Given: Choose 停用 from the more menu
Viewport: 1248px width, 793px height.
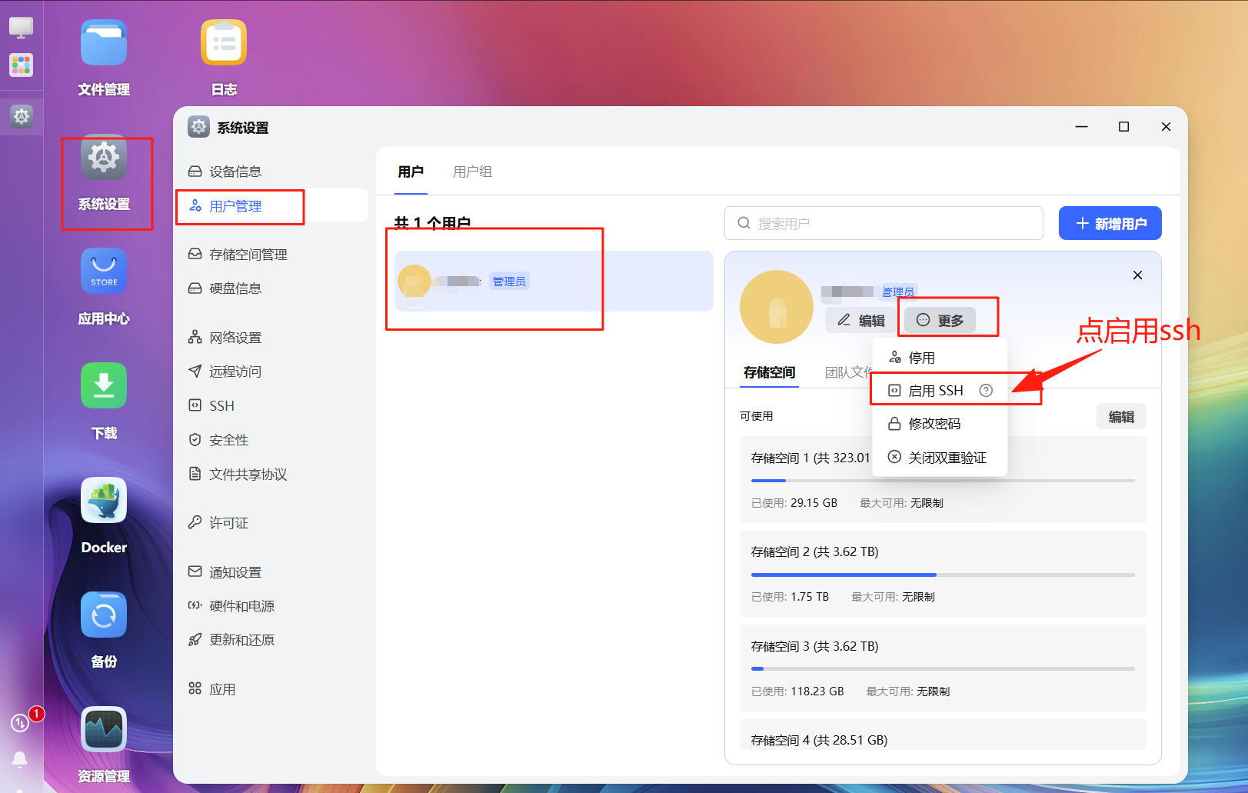Looking at the screenshot, I should click(940, 358).
